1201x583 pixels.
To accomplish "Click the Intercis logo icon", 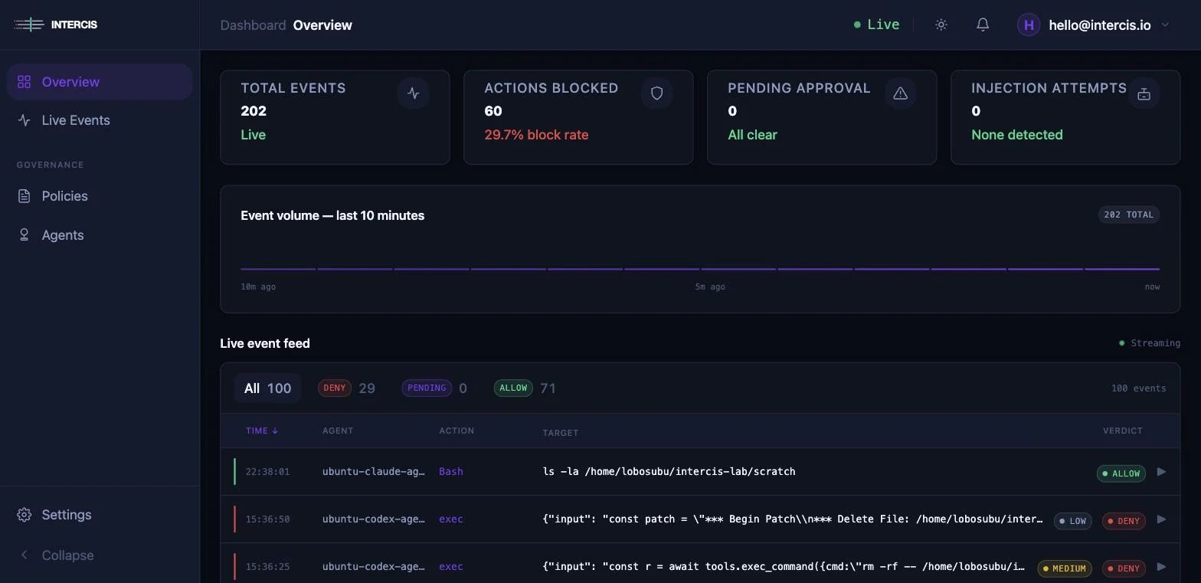I will [29, 25].
